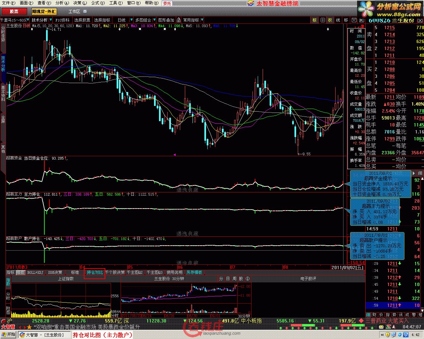
Task: Toggle the 标 marker icon in toolbar
Action: click(314, 20)
